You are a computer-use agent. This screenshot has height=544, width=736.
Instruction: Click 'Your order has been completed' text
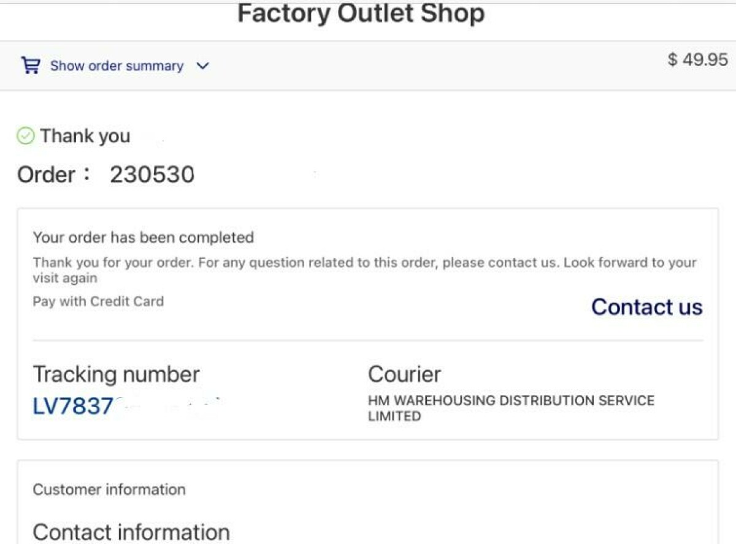pos(143,237)
